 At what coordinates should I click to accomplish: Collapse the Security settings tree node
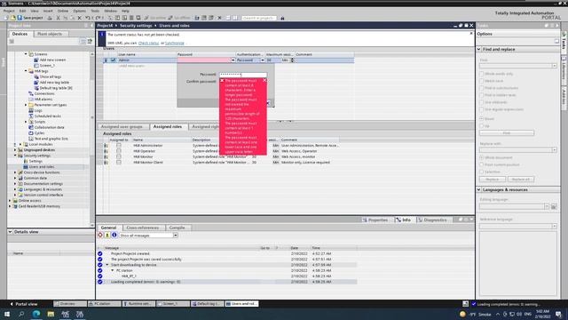point(15,156)
